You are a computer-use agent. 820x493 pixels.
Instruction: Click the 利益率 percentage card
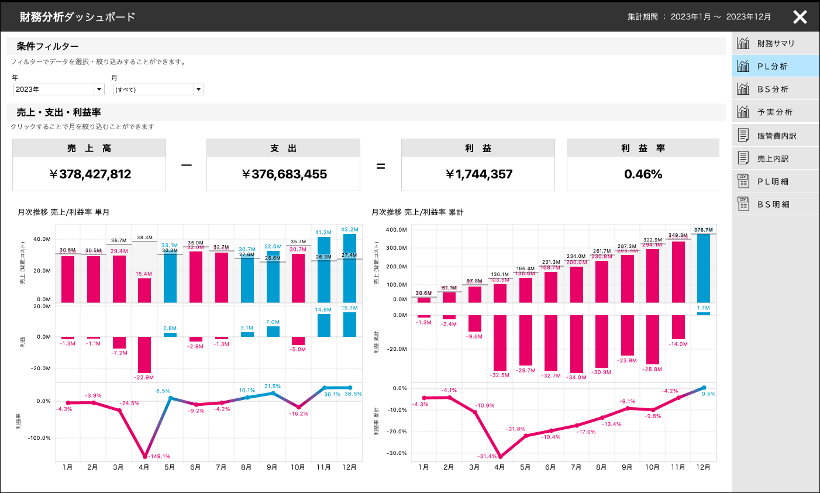(642, 164)
